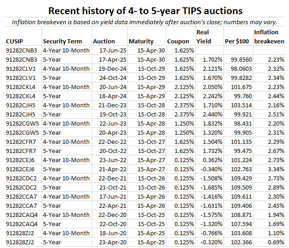Click the 2.440% real yield value
The width and height of the screenshot is (289, 248).
(211, 114)
